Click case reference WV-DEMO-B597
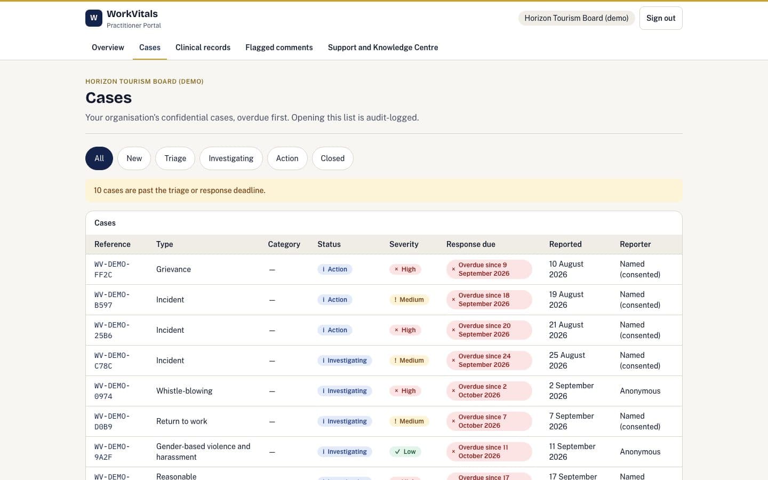This screenshot has height=480, width=768. (112, 300)
